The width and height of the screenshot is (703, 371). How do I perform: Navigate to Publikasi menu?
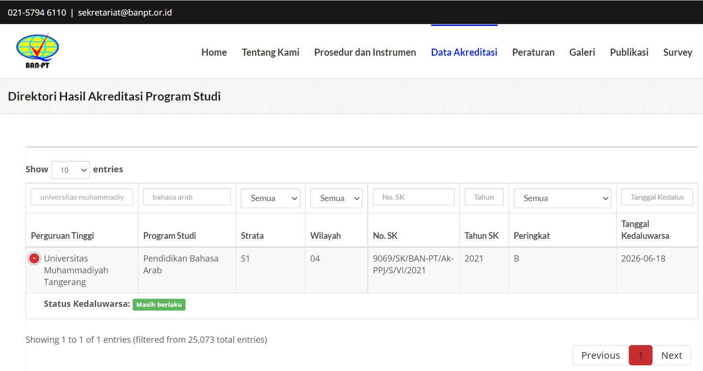click(629, 52)
